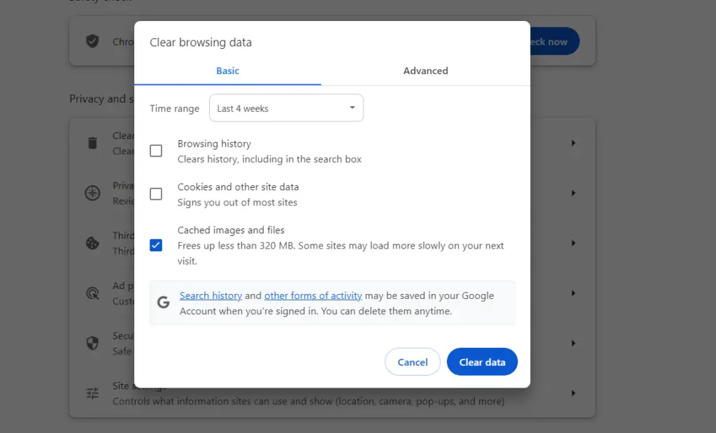Switch to the Advanced tab
Screen dimensions: 716x433
[425, 71]
